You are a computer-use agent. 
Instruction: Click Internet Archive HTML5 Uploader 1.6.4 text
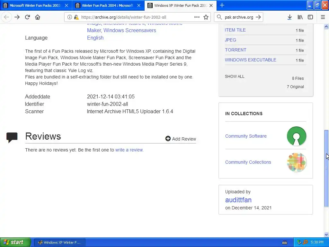[130, 111]
